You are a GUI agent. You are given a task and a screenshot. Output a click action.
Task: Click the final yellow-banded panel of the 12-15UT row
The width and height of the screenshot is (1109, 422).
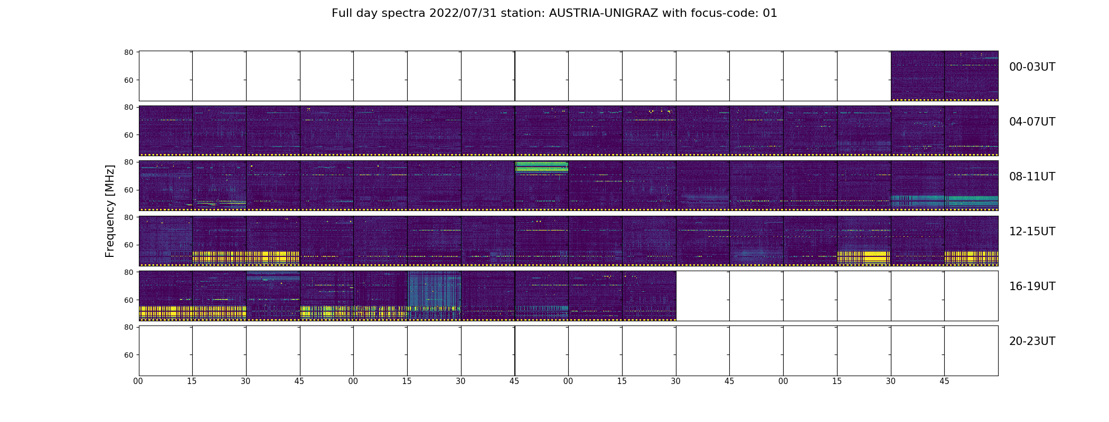pos(971,241)
